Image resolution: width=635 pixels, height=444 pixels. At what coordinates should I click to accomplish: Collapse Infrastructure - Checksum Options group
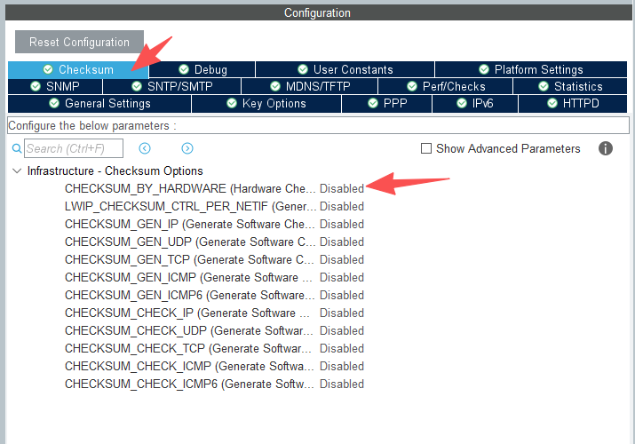17,170
